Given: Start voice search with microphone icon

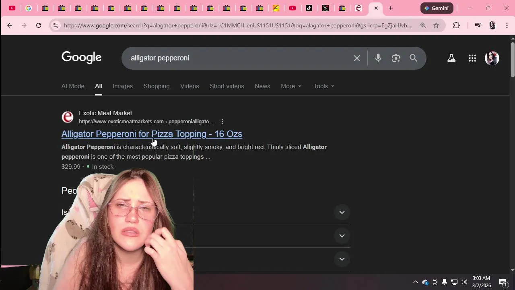Looking at the screenshot, I should (x=378, y=58).
